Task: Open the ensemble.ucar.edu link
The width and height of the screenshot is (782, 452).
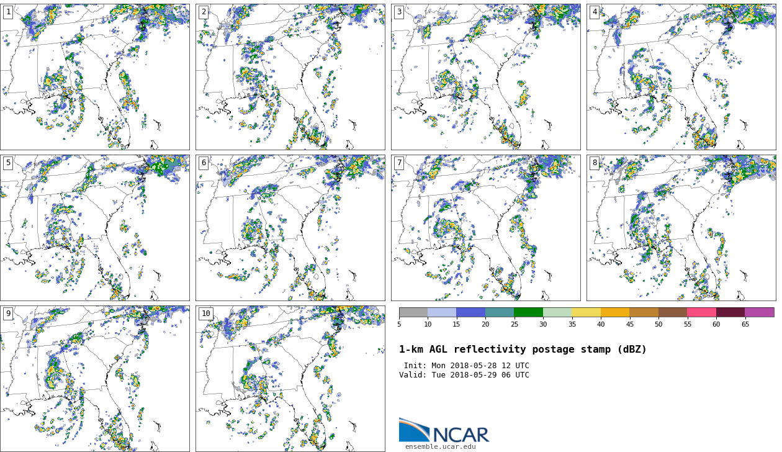Action: (440, 446)
